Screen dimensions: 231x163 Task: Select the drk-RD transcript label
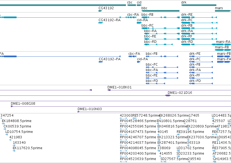coord(187,42)
